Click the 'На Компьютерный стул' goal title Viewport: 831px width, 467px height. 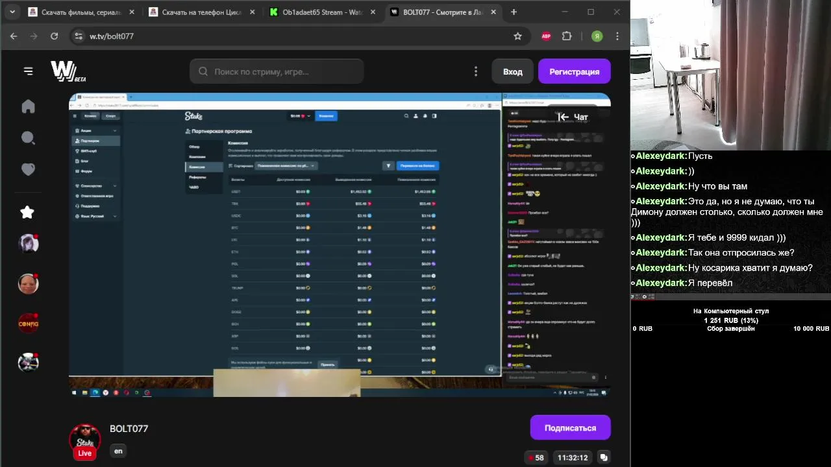coord(731,311)
